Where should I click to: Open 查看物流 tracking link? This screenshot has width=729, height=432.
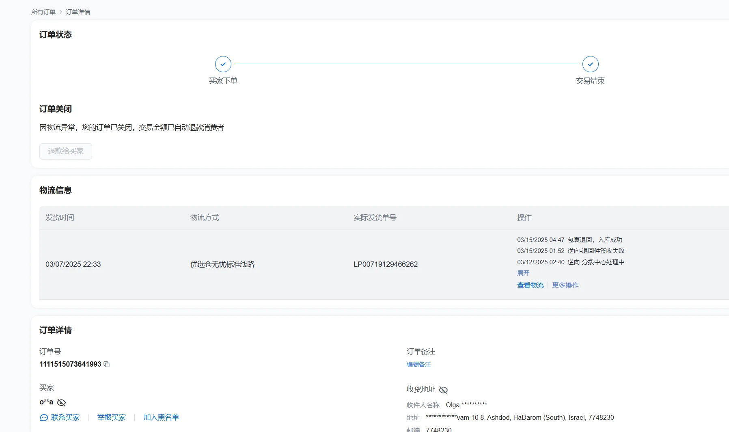point(530,285)
